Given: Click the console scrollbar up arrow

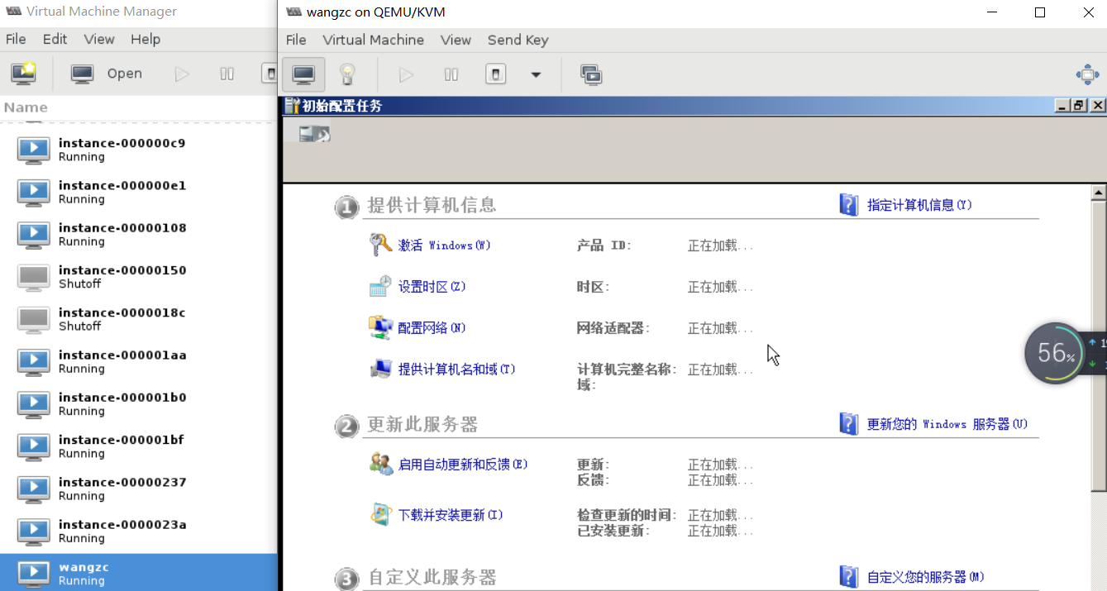Looking at the screenshot, I should tap(1100, 192).
